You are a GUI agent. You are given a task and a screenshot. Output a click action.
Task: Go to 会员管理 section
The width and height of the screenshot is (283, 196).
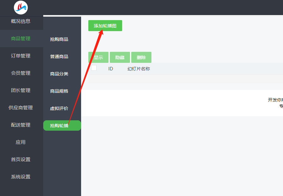click(21, 73)
